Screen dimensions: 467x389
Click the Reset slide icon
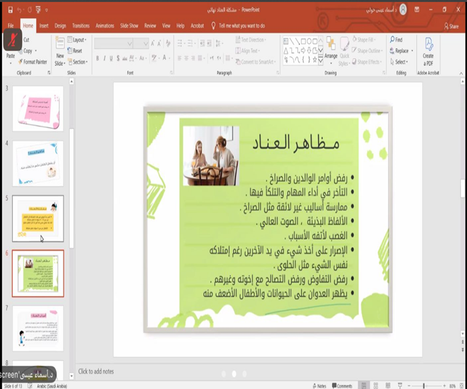click(x=76, y=51)
